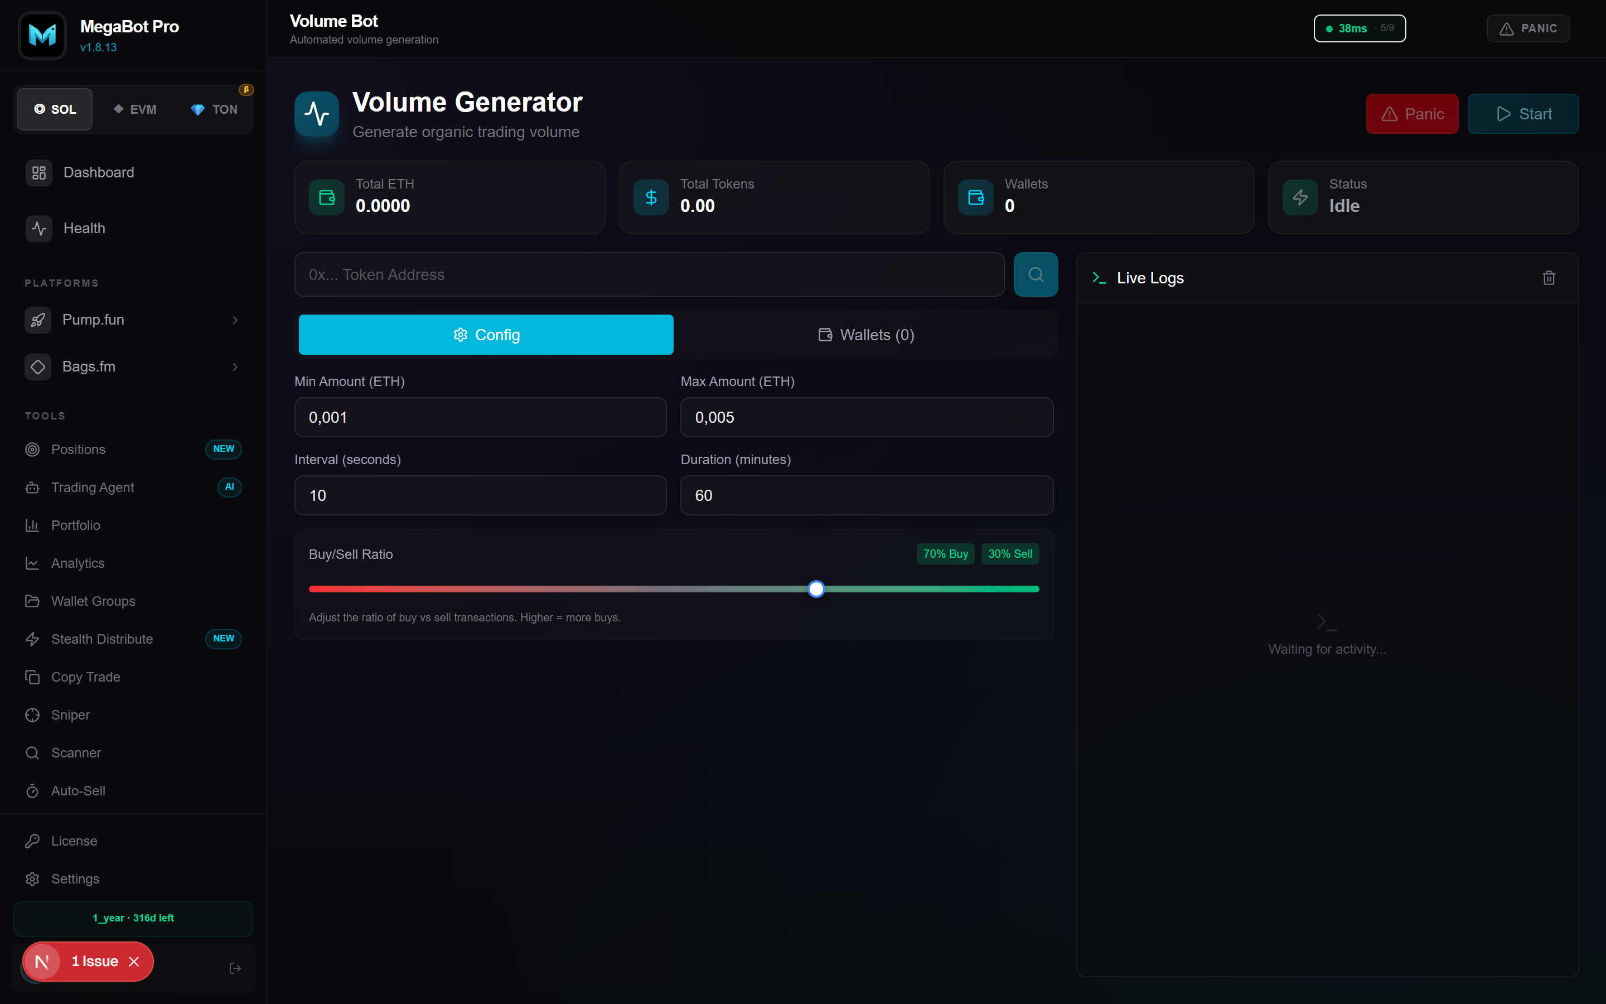Open the 1 Issue notification
The height and width of the screenshot is (1004, 1606).
tap(95, 962)
